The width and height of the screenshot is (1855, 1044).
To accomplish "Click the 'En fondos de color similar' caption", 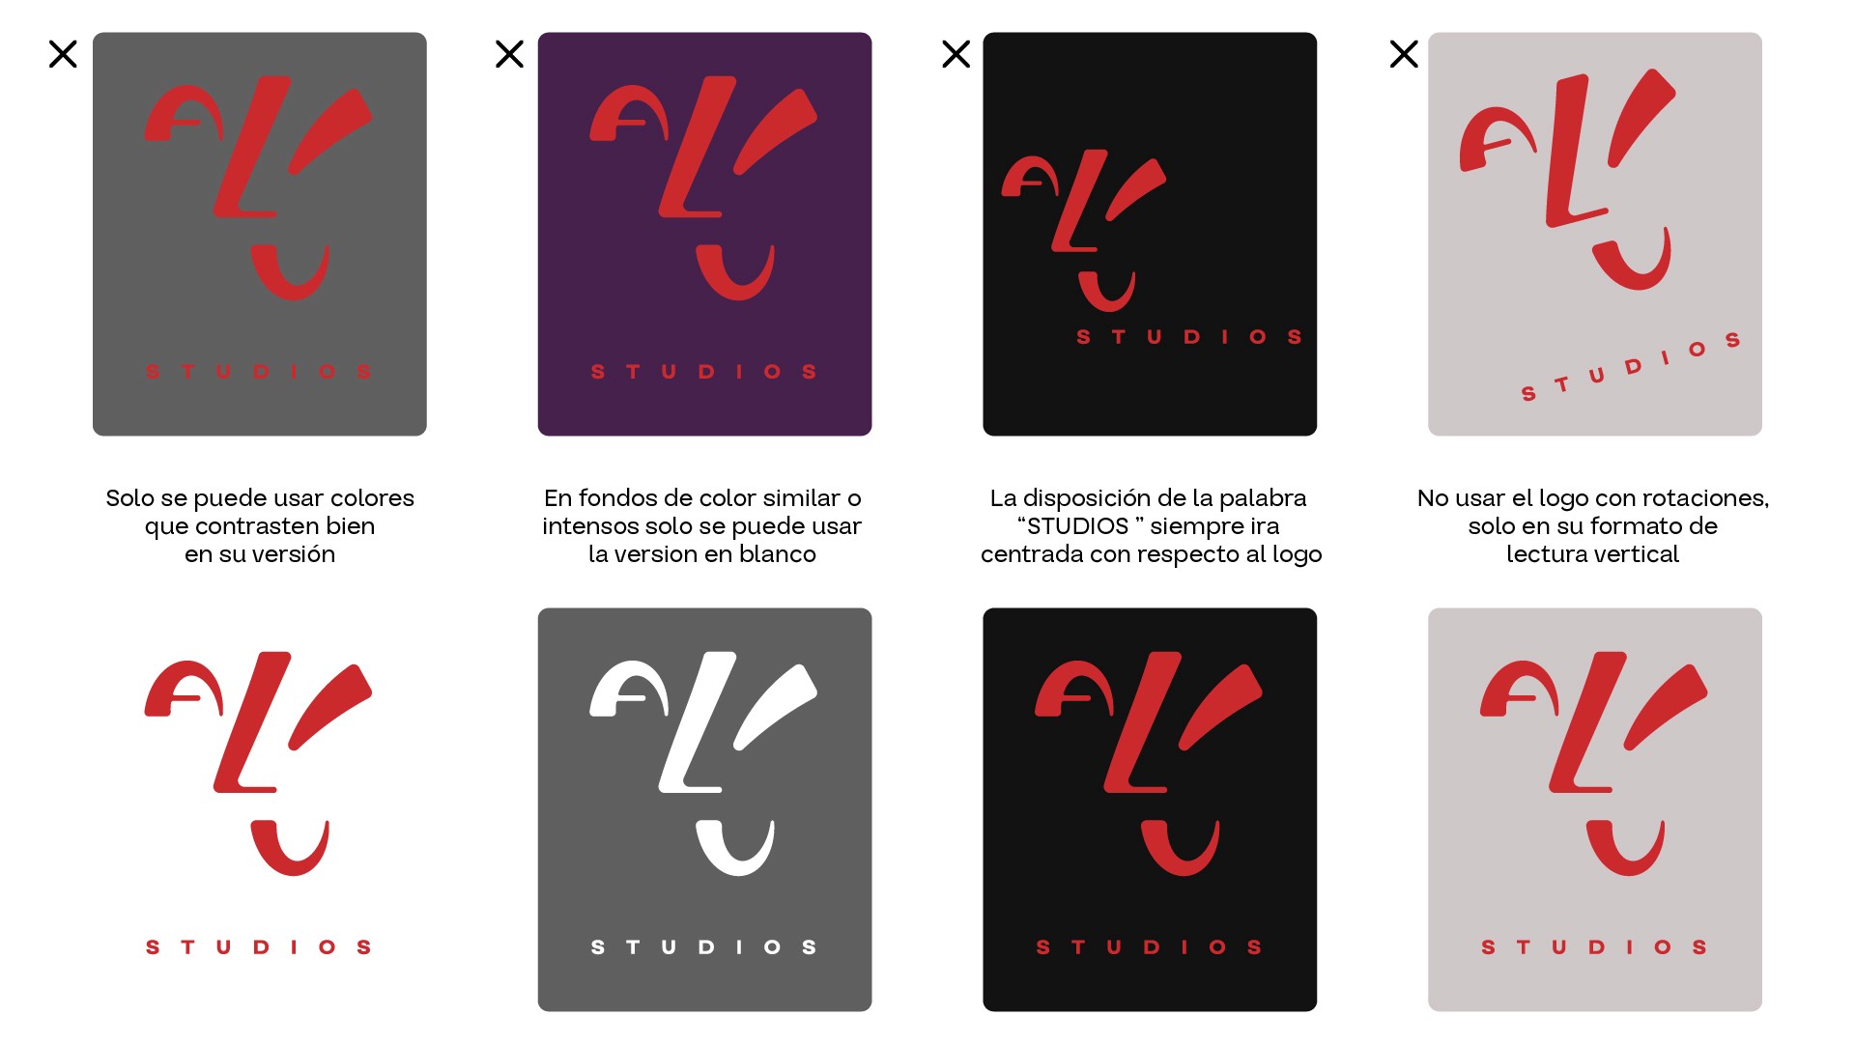I will [x=702, y=526].
